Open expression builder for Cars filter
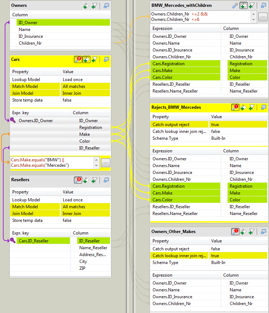This screenshot has height=313, width=269. (106, 163)
